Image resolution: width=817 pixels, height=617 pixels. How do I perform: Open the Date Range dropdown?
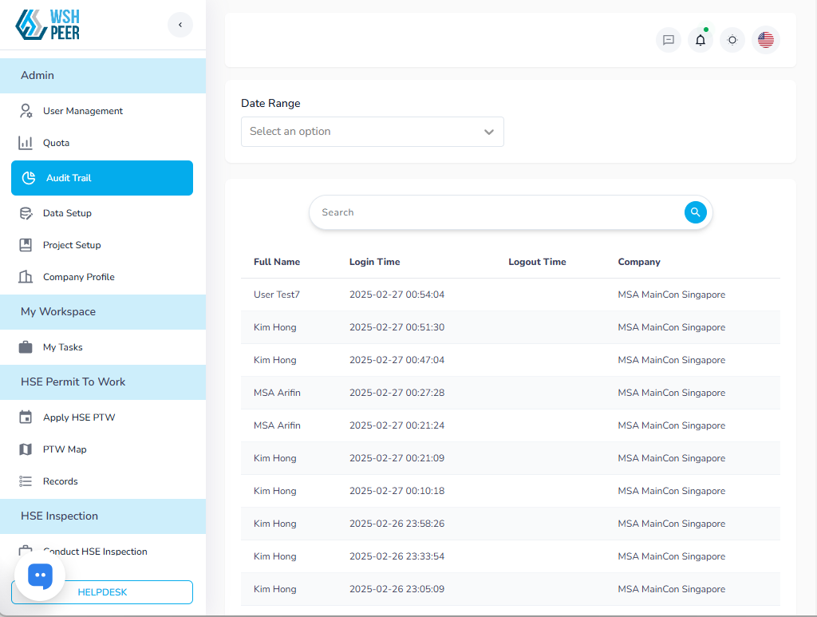[363, 132]
